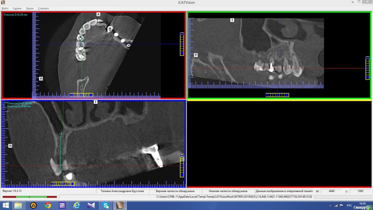
Task: Click the vertical yellow slider in axial view
Action: tap(182, 44)
